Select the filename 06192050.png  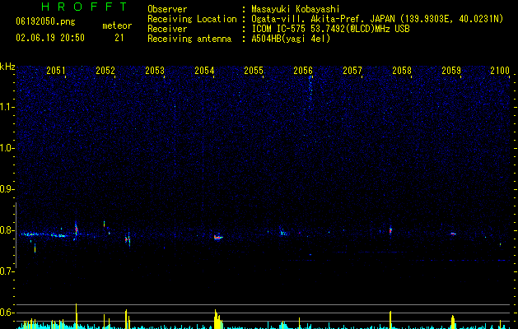pyautogui.click(x=45, y=22)
